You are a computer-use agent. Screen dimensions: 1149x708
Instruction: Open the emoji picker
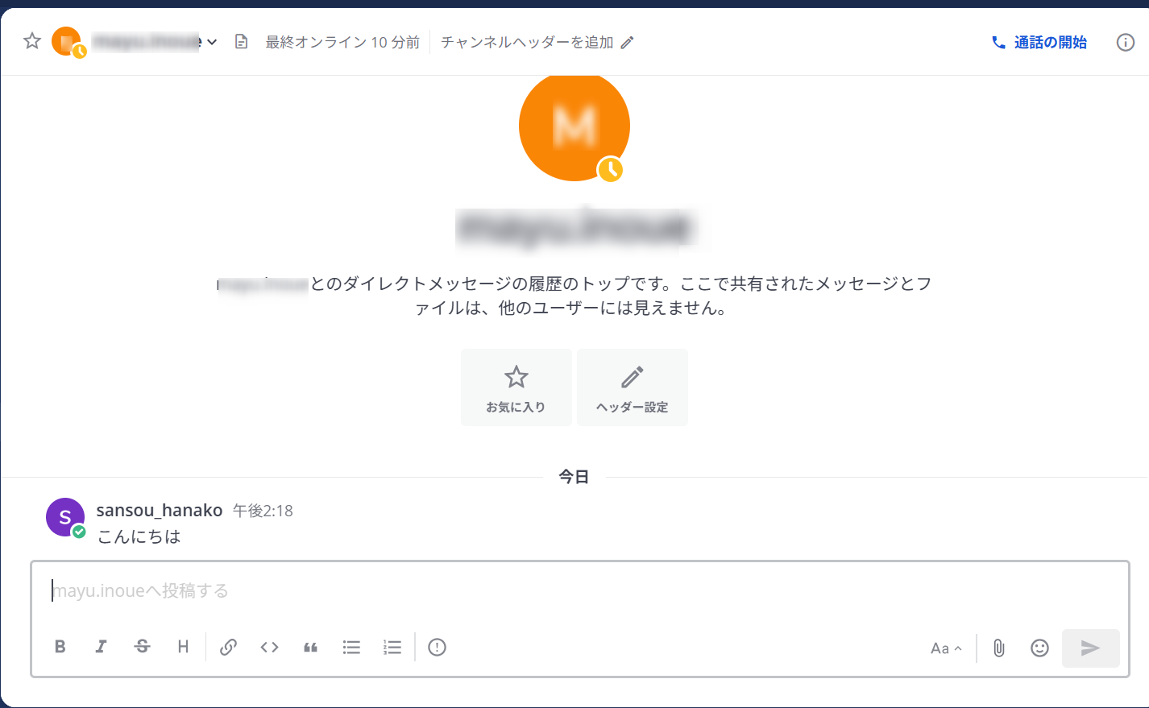pyautogui.click(x=1039, y=648)
